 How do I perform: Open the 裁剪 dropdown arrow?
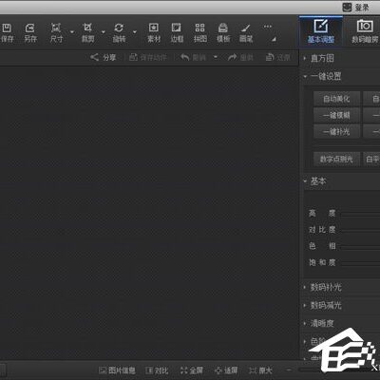104,32
